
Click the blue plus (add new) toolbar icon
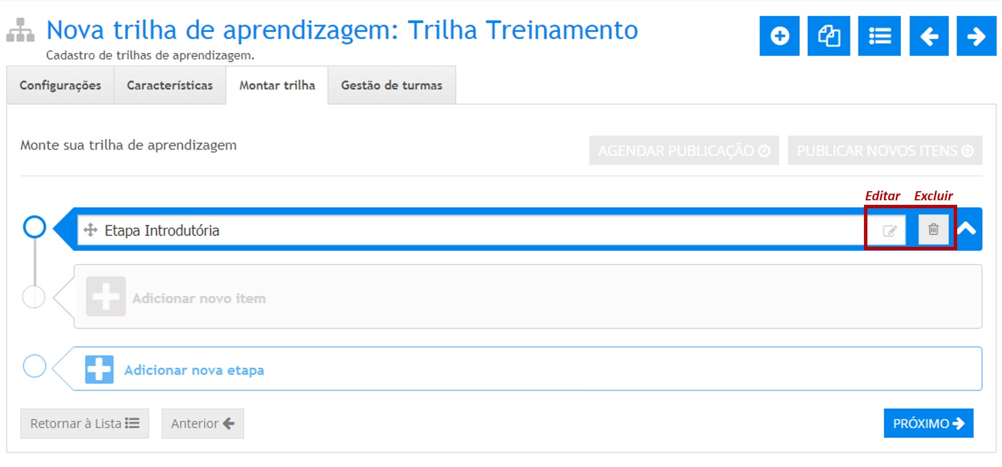(x=779, y=36)
